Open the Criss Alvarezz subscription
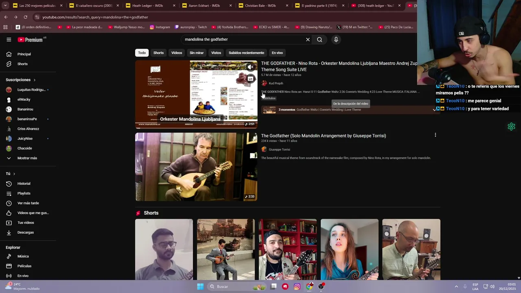Screen dimensions: 521x293 pos(28,129)
